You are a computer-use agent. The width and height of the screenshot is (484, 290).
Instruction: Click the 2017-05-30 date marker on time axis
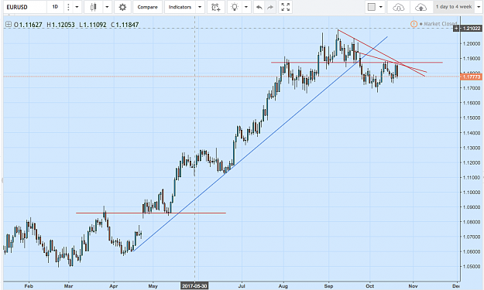[194, 286]
